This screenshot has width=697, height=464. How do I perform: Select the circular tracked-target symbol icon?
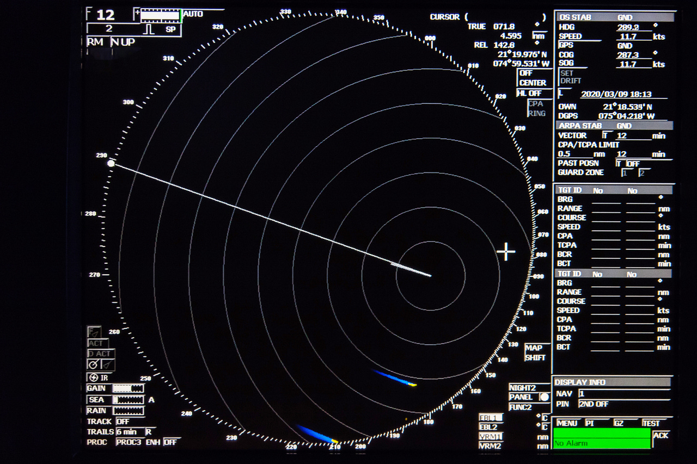(94, 364)
